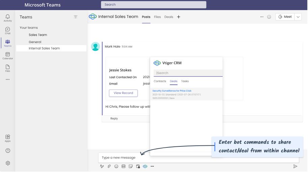Click the Mark Hale sender name

click(x=112, y=46)
